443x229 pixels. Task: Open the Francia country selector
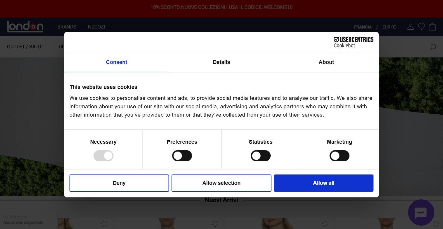[363, 27]
